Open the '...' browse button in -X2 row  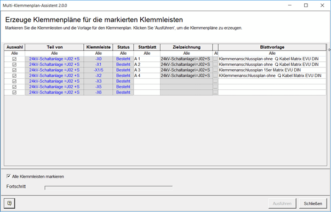click(x=215, y=76)
